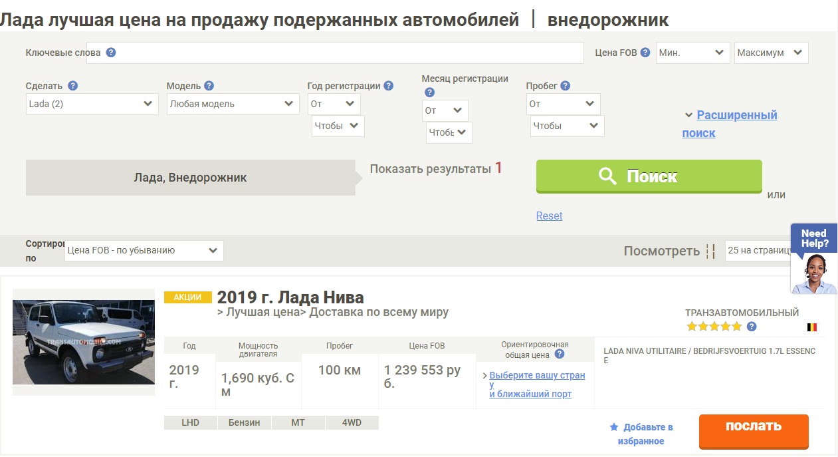Click help icon next to Ключевые слова
Image resolution: width=838 pixels, height=457 pixels.
(x=111, y=53)
